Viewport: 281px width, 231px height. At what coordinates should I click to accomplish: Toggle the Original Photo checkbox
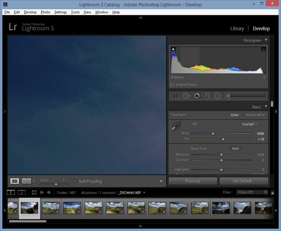(x=172, y=85)
